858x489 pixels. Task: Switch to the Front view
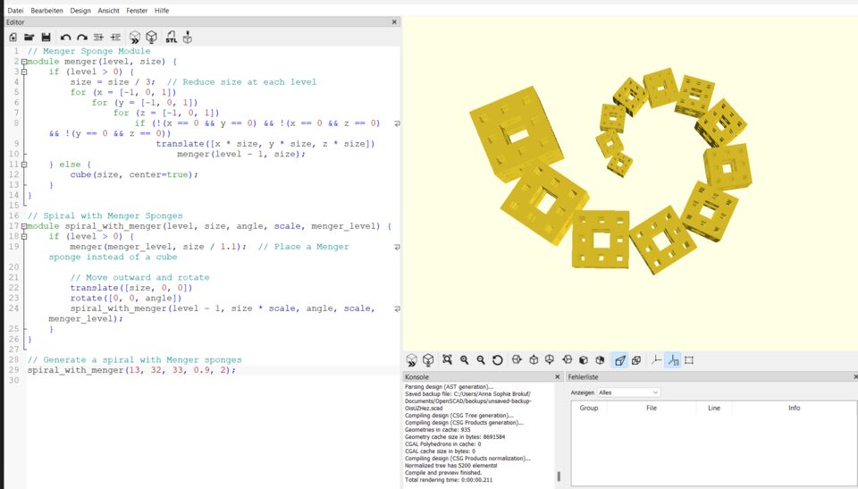pos(584,359)
